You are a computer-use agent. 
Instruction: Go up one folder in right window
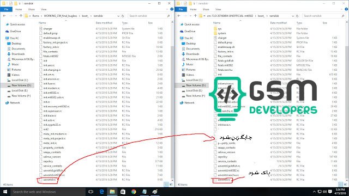(195, 16)
